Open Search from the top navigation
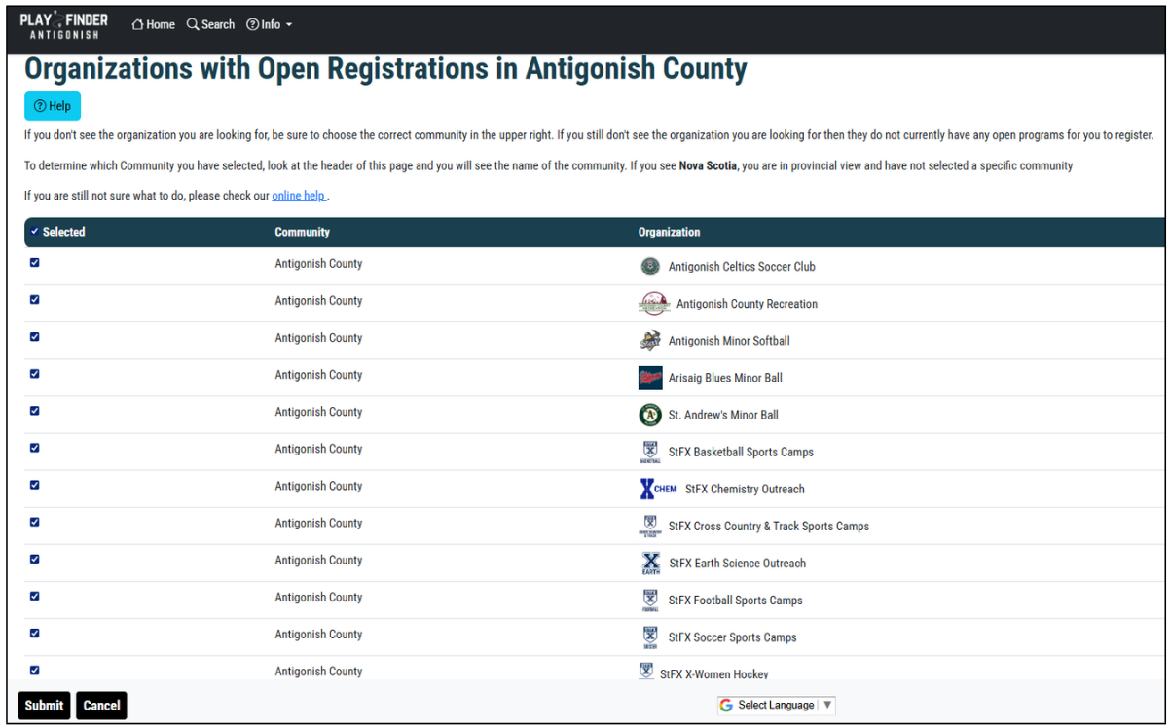This screenshot has width=1170, height=728. pos(210,24)
